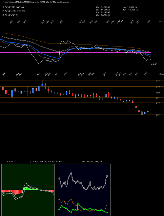The width and height of the screenshot is (164, 216).
Task: Click the 319 price axis label
Action: pyautogui.click(x=158, y=87)
